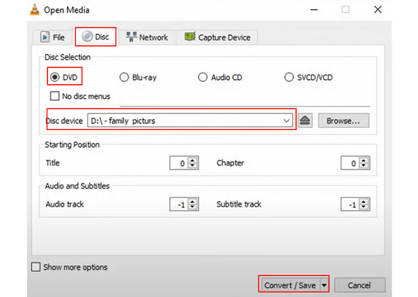Cancel the Open Media dialog
The image size is (418, 297).
359,285
